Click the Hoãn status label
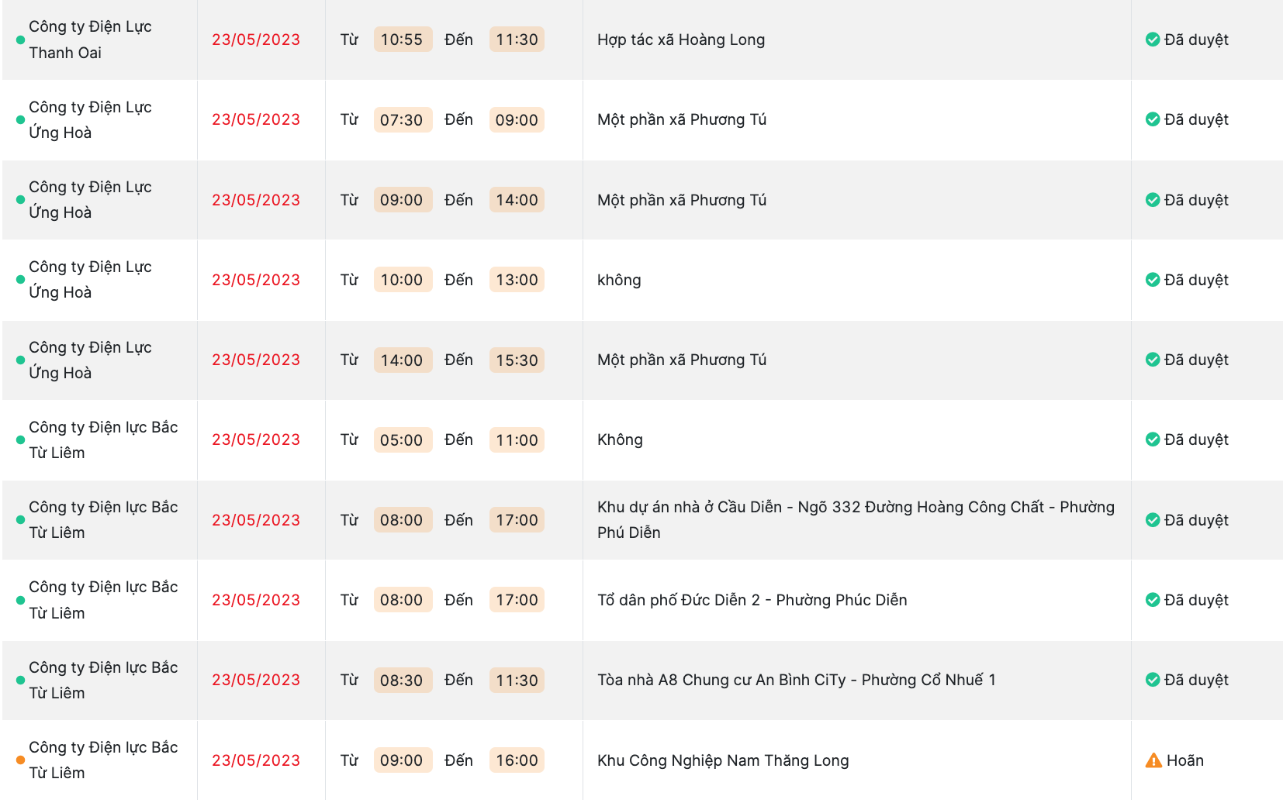 [1184, 760]
